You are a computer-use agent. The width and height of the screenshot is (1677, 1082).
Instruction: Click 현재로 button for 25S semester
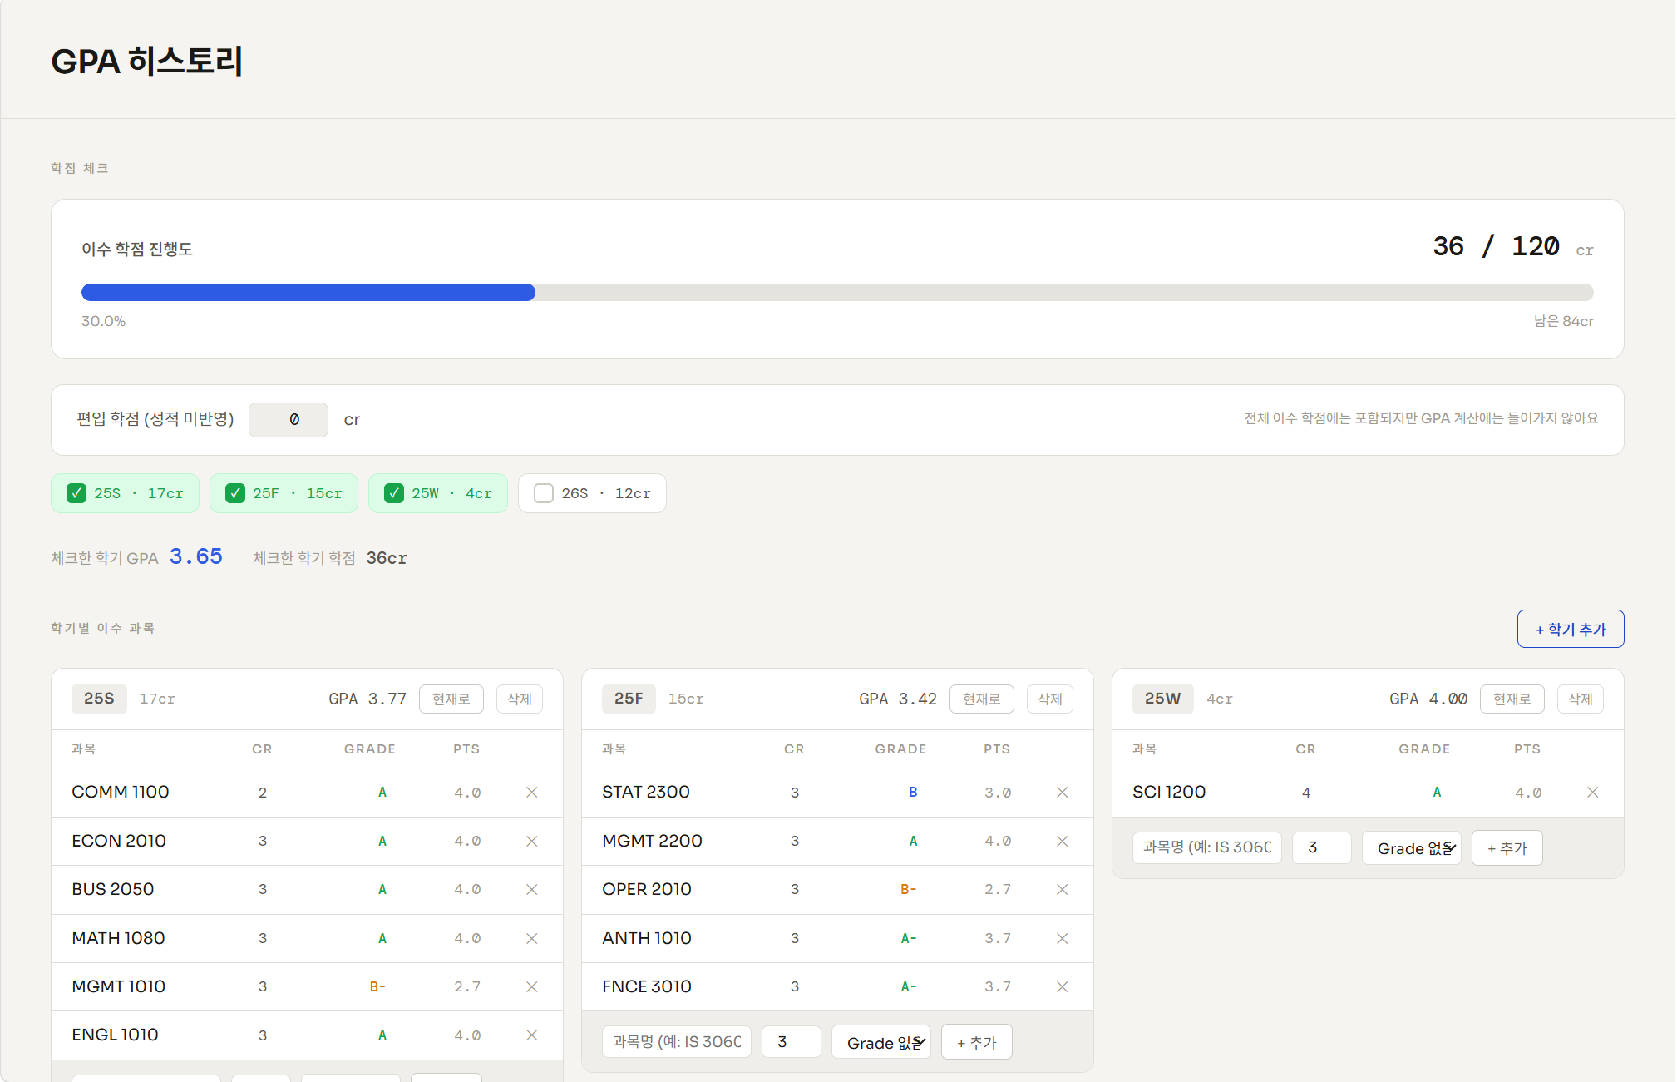[451, 699]
